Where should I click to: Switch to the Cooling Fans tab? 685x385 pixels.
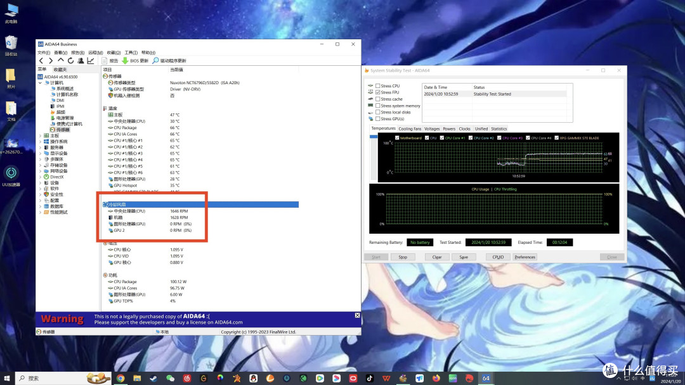tap(410, 129)
